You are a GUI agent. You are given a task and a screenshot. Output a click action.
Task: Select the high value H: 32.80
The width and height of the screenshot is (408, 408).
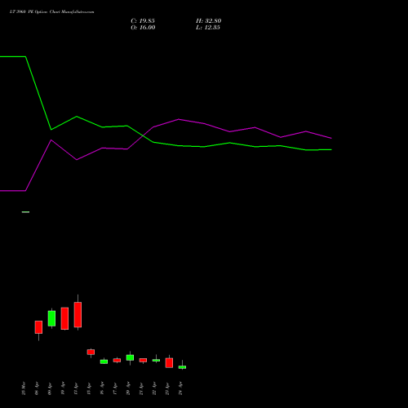click(209, 21)
